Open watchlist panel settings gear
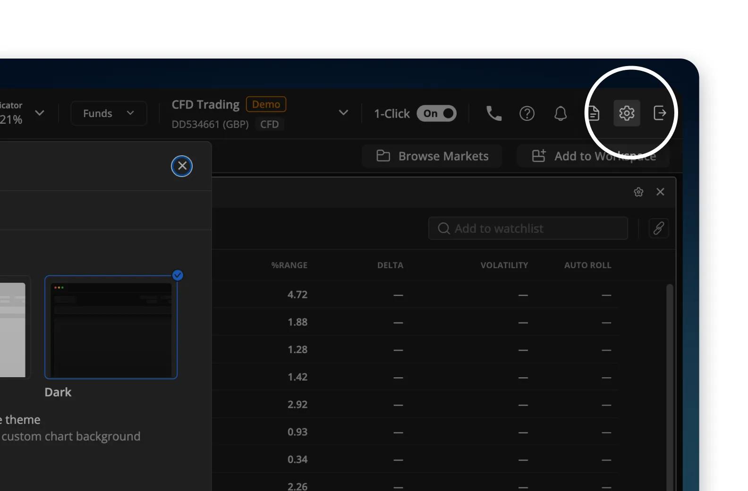This screenshot has width=748, height=491. pyautogui.click(x=638, y=192)
